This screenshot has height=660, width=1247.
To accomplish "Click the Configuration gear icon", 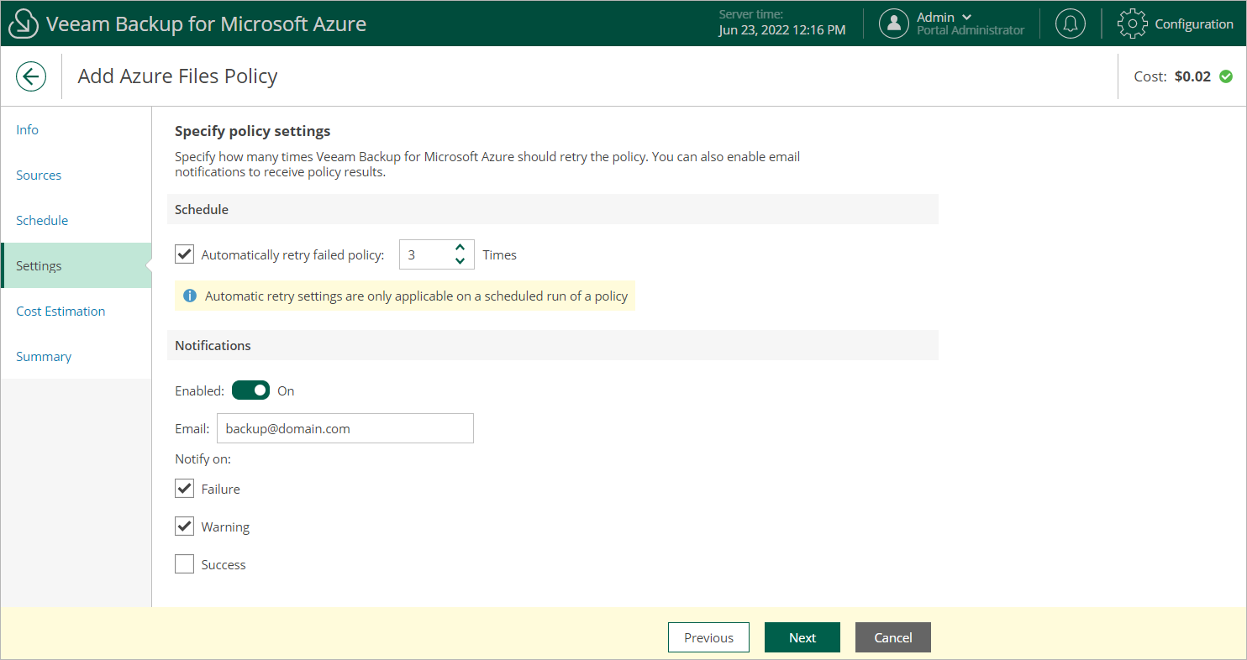I will click(1132, 24).
